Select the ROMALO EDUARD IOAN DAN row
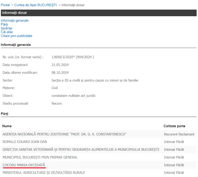This screenshot has height=177, width=198. [25, 142]
